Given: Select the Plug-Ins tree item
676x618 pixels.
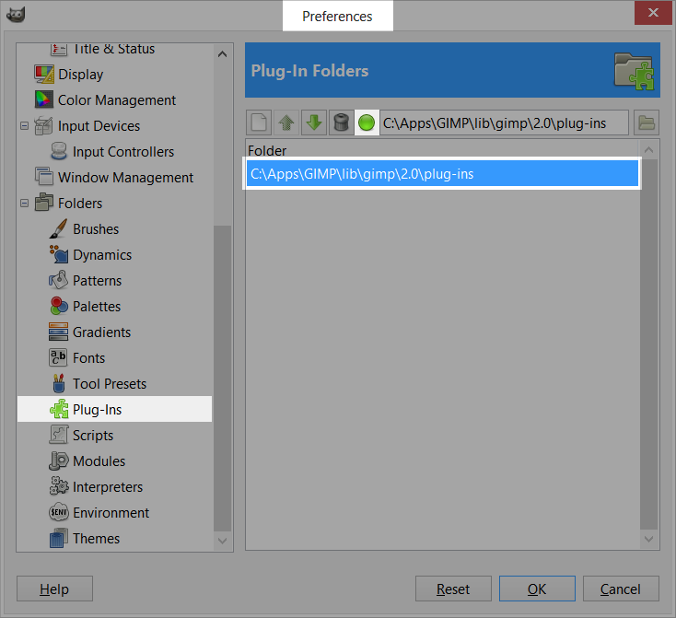Looking at the screenshot, I should 115,409.
